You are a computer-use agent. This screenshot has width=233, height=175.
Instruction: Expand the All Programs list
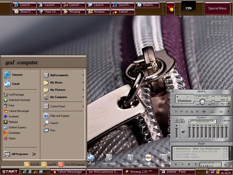pyautogui.click(x=20, y=154)
